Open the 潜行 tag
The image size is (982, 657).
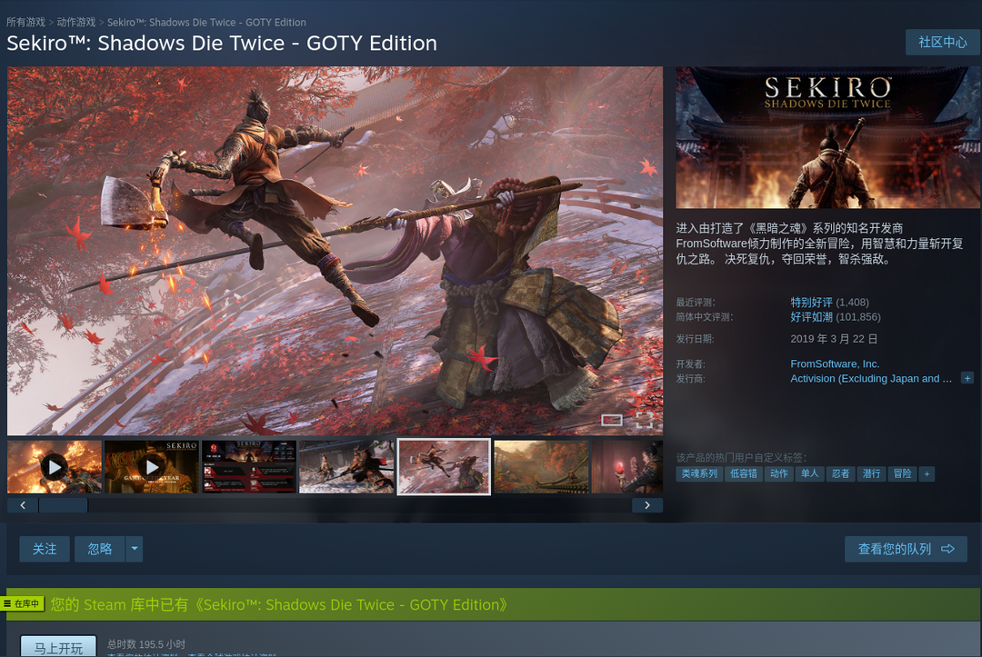pyautogui.click(x=871, y=473)
